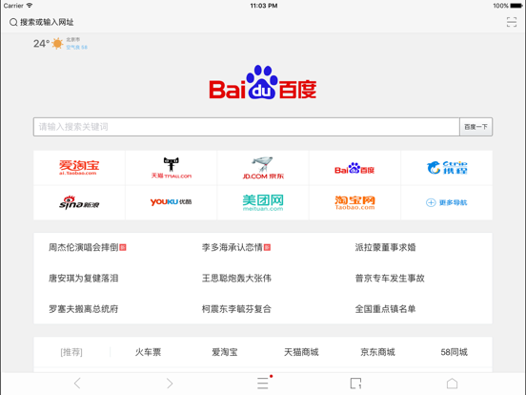526x395 pixels.
Task: Tap the QR code scan icon
Action: (x=512, y=22)
